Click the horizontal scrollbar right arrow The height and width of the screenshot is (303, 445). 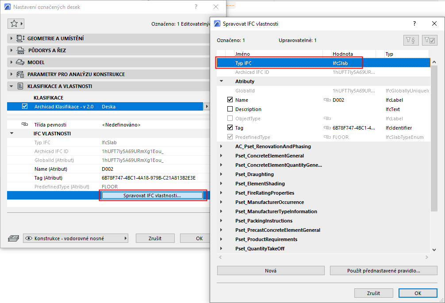[426, 257]
